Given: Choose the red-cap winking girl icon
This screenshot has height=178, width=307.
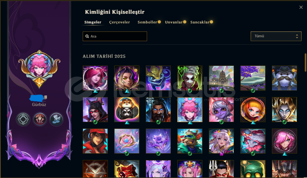Looking at the screenshot, I should pos(95,141).
